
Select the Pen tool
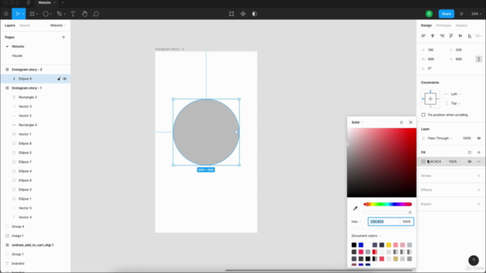tap(59, 14)
